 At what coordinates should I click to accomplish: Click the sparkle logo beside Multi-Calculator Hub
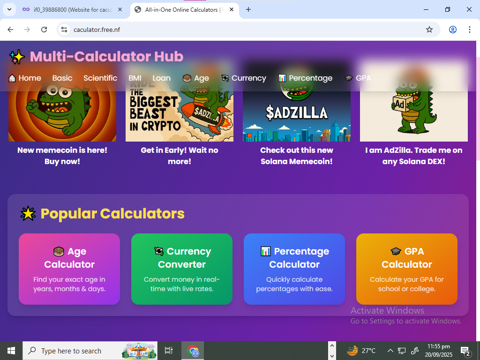[x=17, y=57]
